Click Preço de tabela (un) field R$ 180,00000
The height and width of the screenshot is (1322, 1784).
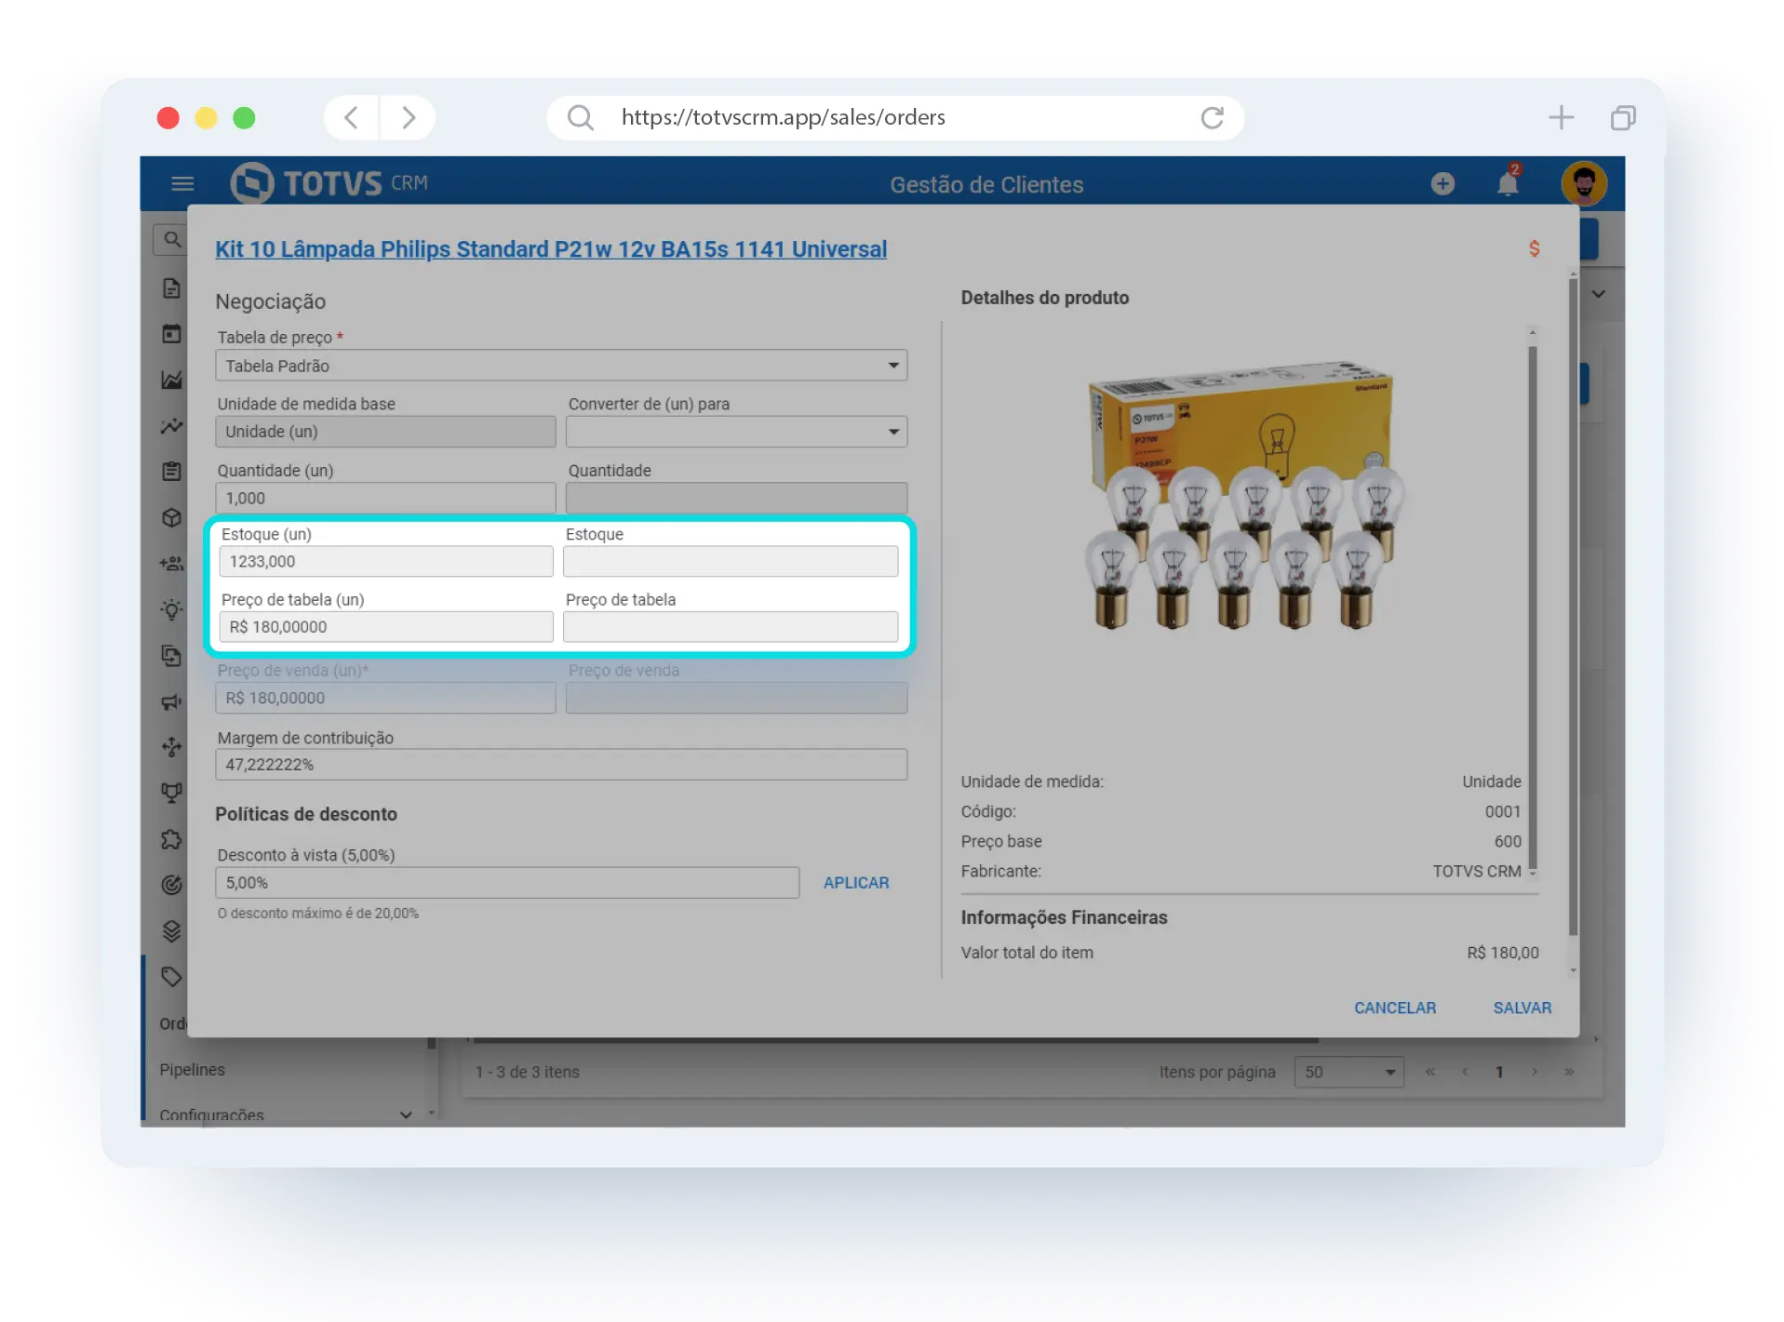click(385, 627)
